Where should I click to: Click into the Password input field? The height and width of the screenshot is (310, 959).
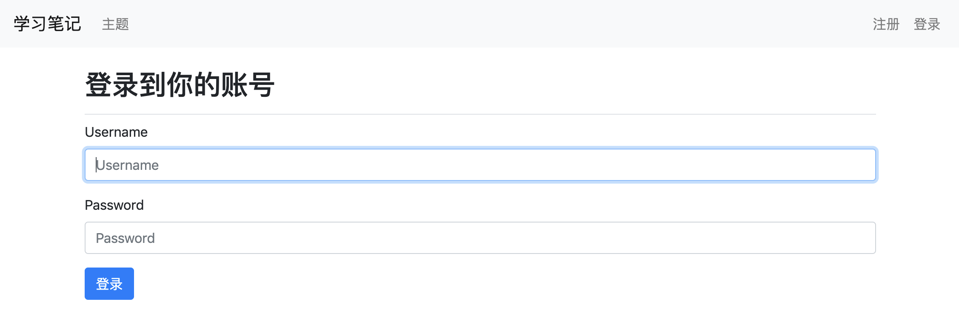click(x=480, y=238)
